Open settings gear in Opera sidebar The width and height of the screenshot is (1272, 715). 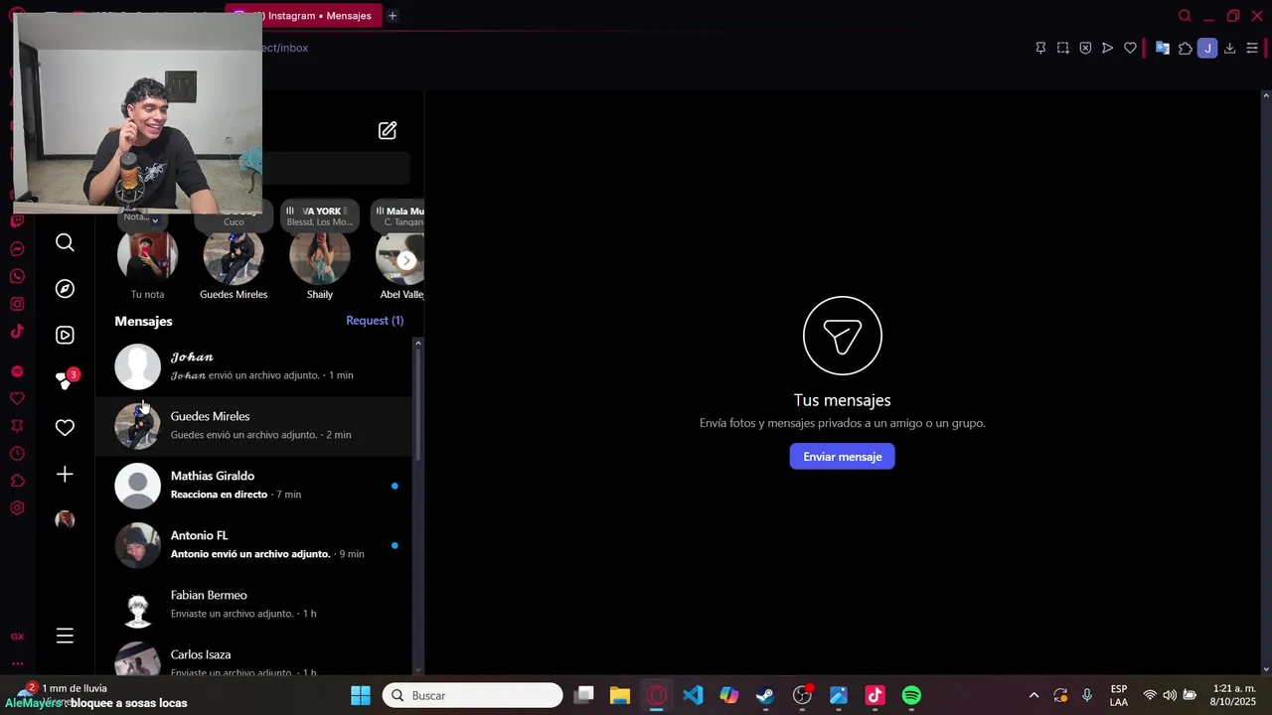17,508
